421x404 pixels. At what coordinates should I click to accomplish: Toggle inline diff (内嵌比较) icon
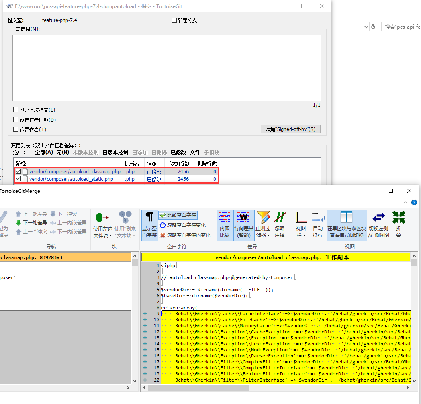click(x=225, y=225)
